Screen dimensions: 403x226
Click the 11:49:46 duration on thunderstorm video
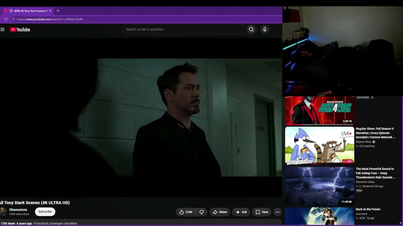[x=347, y=202]
